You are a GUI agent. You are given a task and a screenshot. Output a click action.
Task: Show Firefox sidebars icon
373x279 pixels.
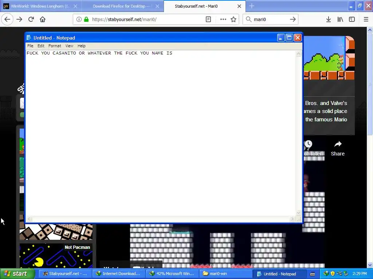click(x=352, y=19)
